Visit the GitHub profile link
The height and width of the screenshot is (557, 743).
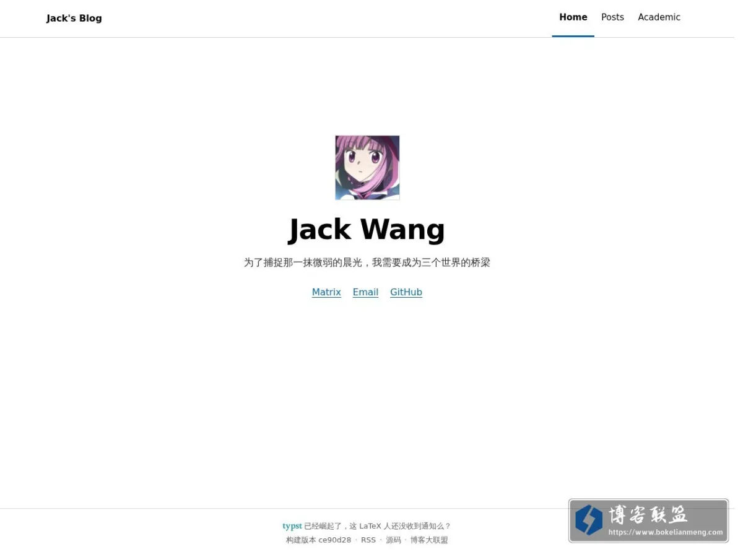click(x=406, y=292)
